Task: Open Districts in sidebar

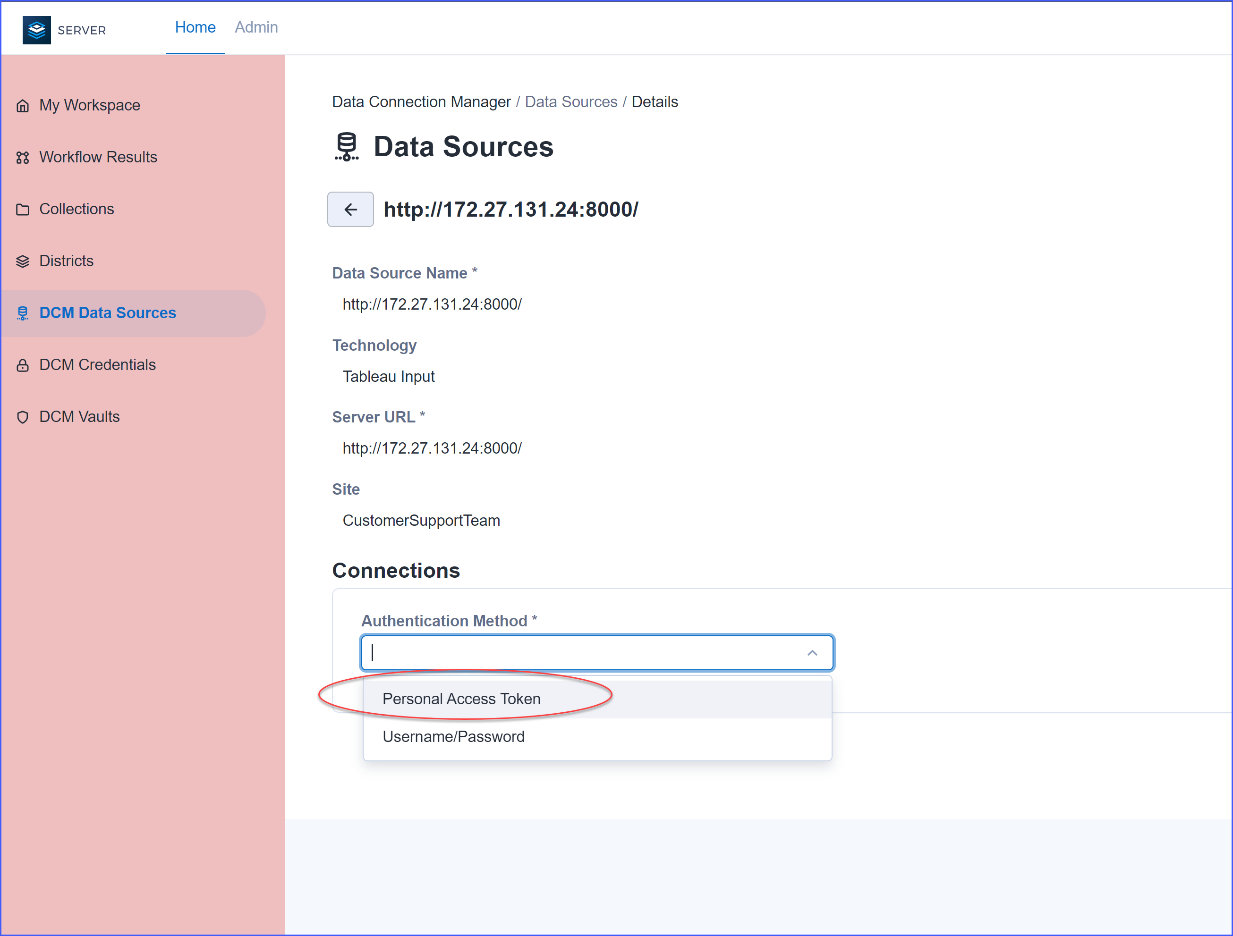Action: point(133,261)
